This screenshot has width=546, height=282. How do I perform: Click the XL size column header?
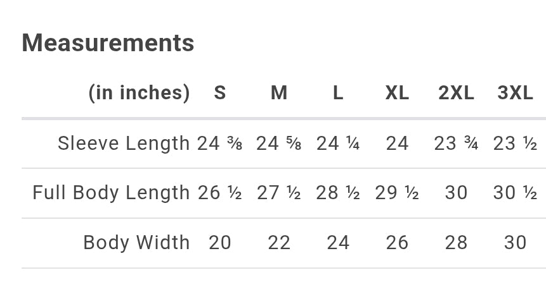coord(397,93)
